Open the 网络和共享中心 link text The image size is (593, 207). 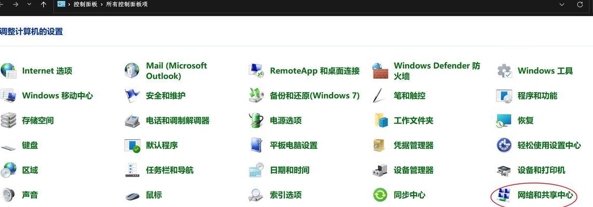click(545, 195)
